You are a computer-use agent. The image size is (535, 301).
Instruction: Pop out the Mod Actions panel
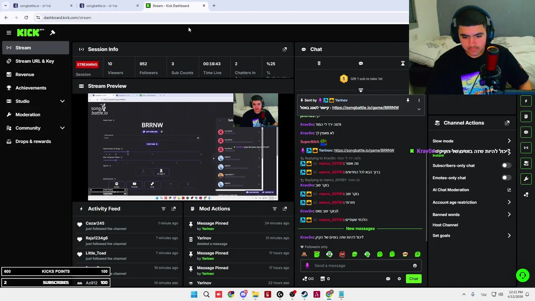[x=285, y=209]
